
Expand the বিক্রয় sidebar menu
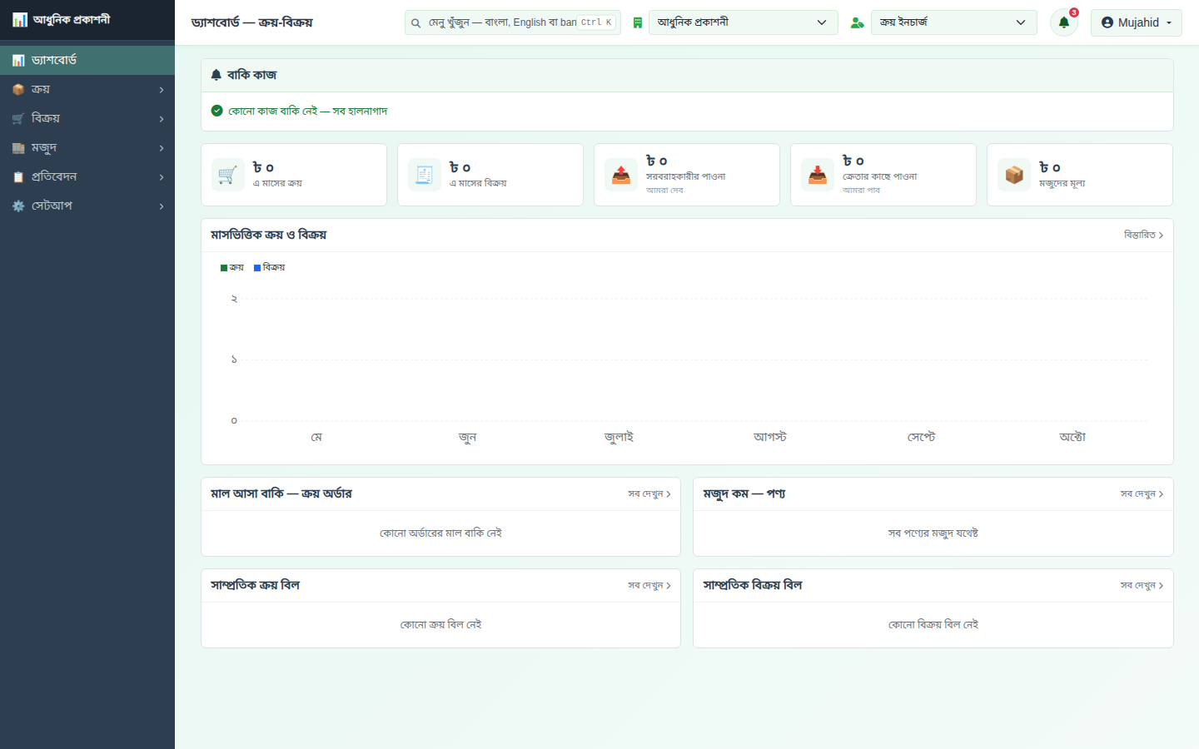(x=87, y=119)
